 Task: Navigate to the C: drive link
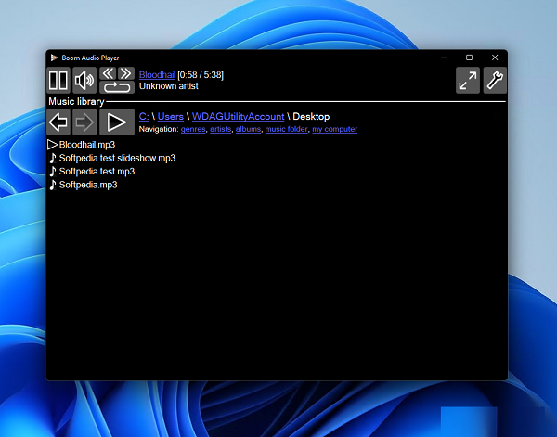click(x=144, y=117)
